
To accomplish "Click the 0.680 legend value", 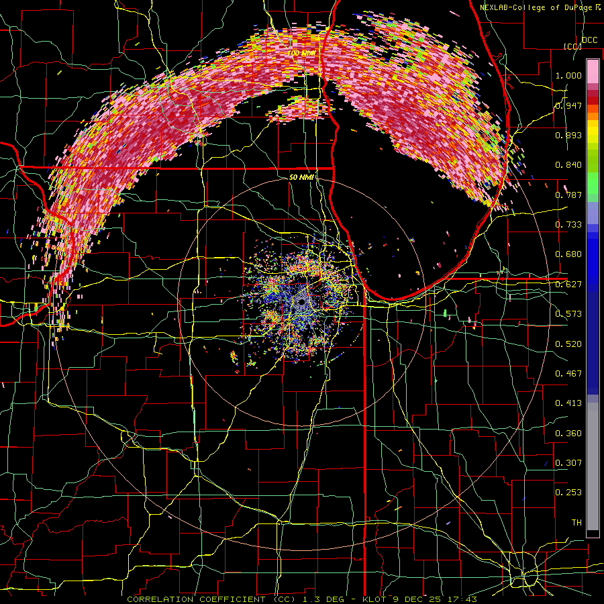I will [568, 254].
